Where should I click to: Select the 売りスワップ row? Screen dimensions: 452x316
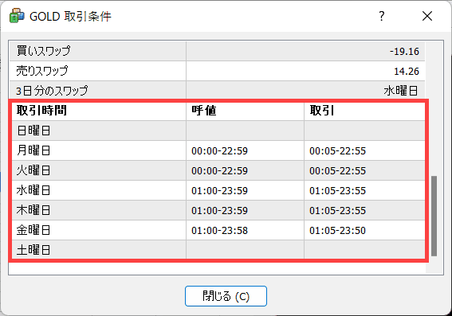(x=217, y=71)
